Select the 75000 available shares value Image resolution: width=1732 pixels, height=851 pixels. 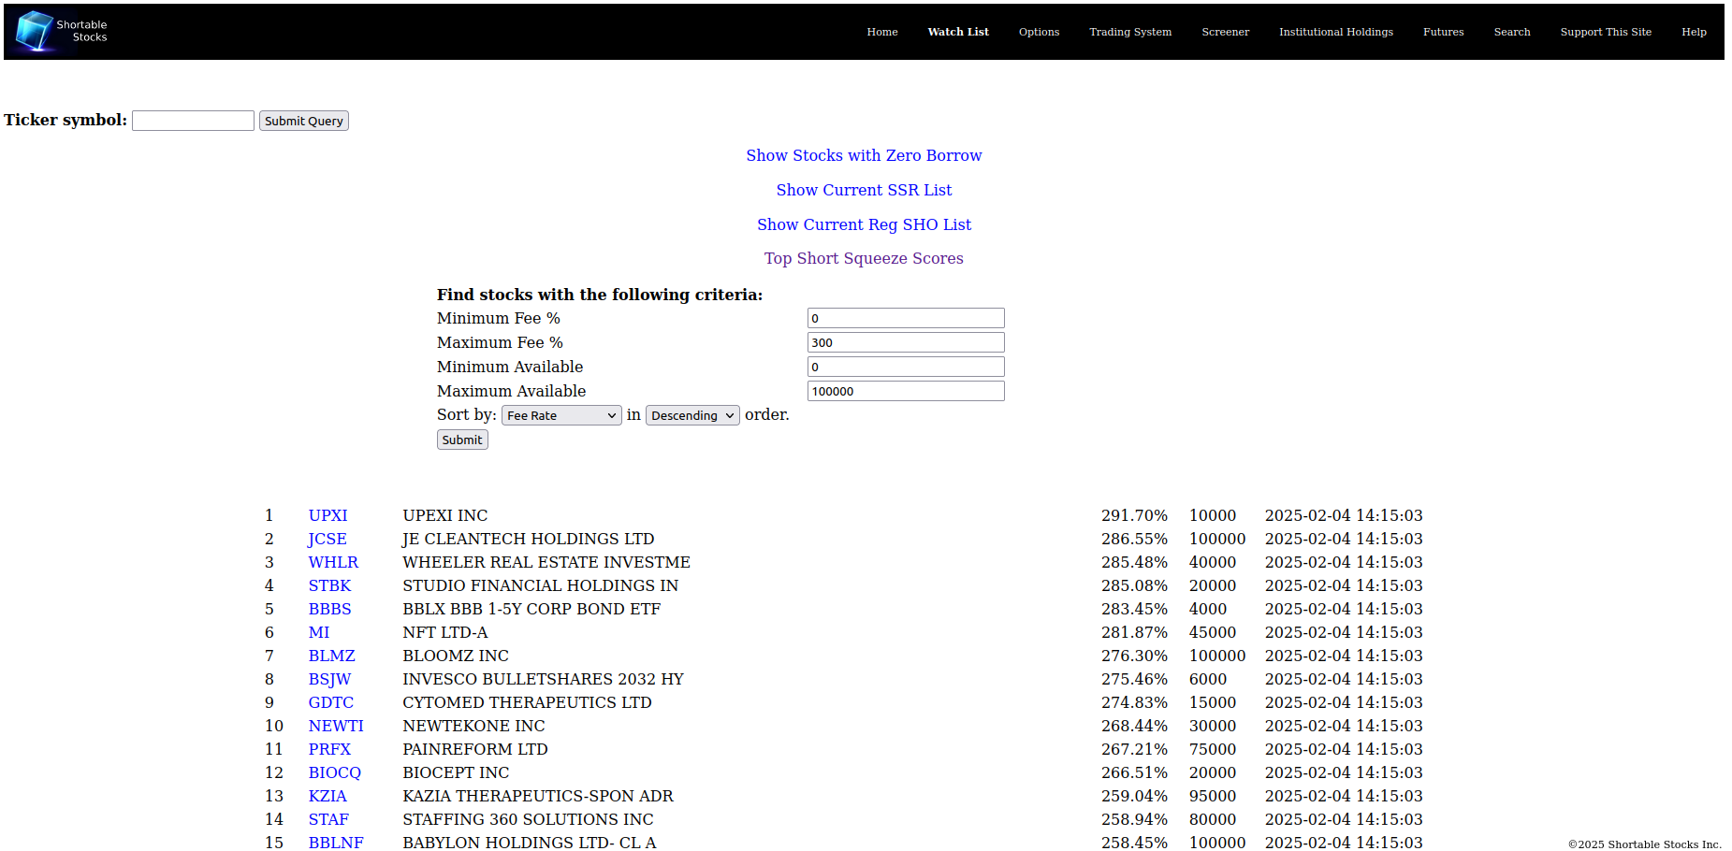[x=1213, y=749]
